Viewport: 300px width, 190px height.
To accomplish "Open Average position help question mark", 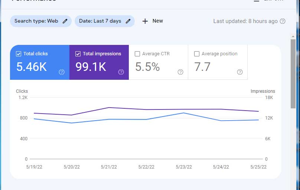I will tap(240, 72).
